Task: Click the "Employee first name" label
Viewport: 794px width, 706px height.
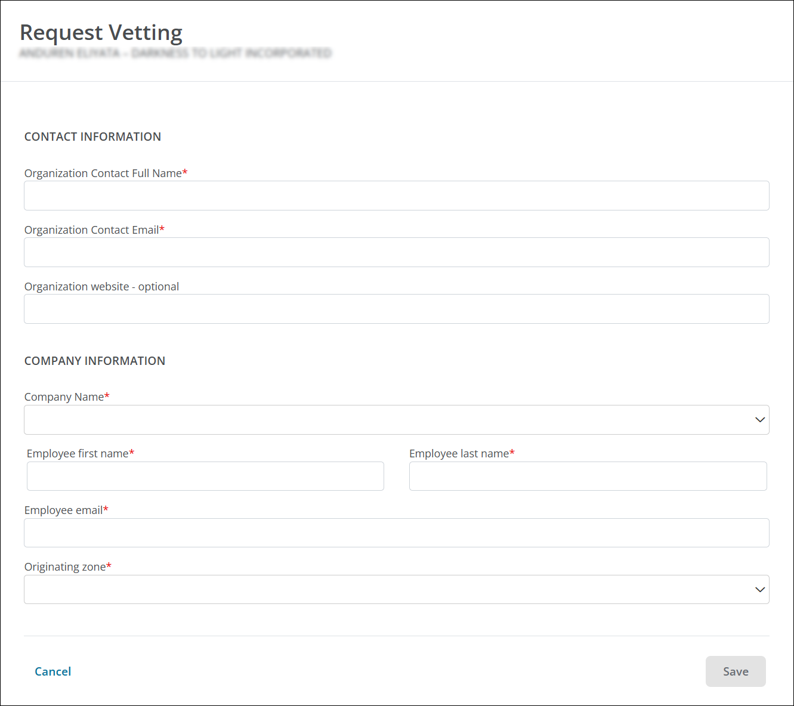Action: (78, 454)
